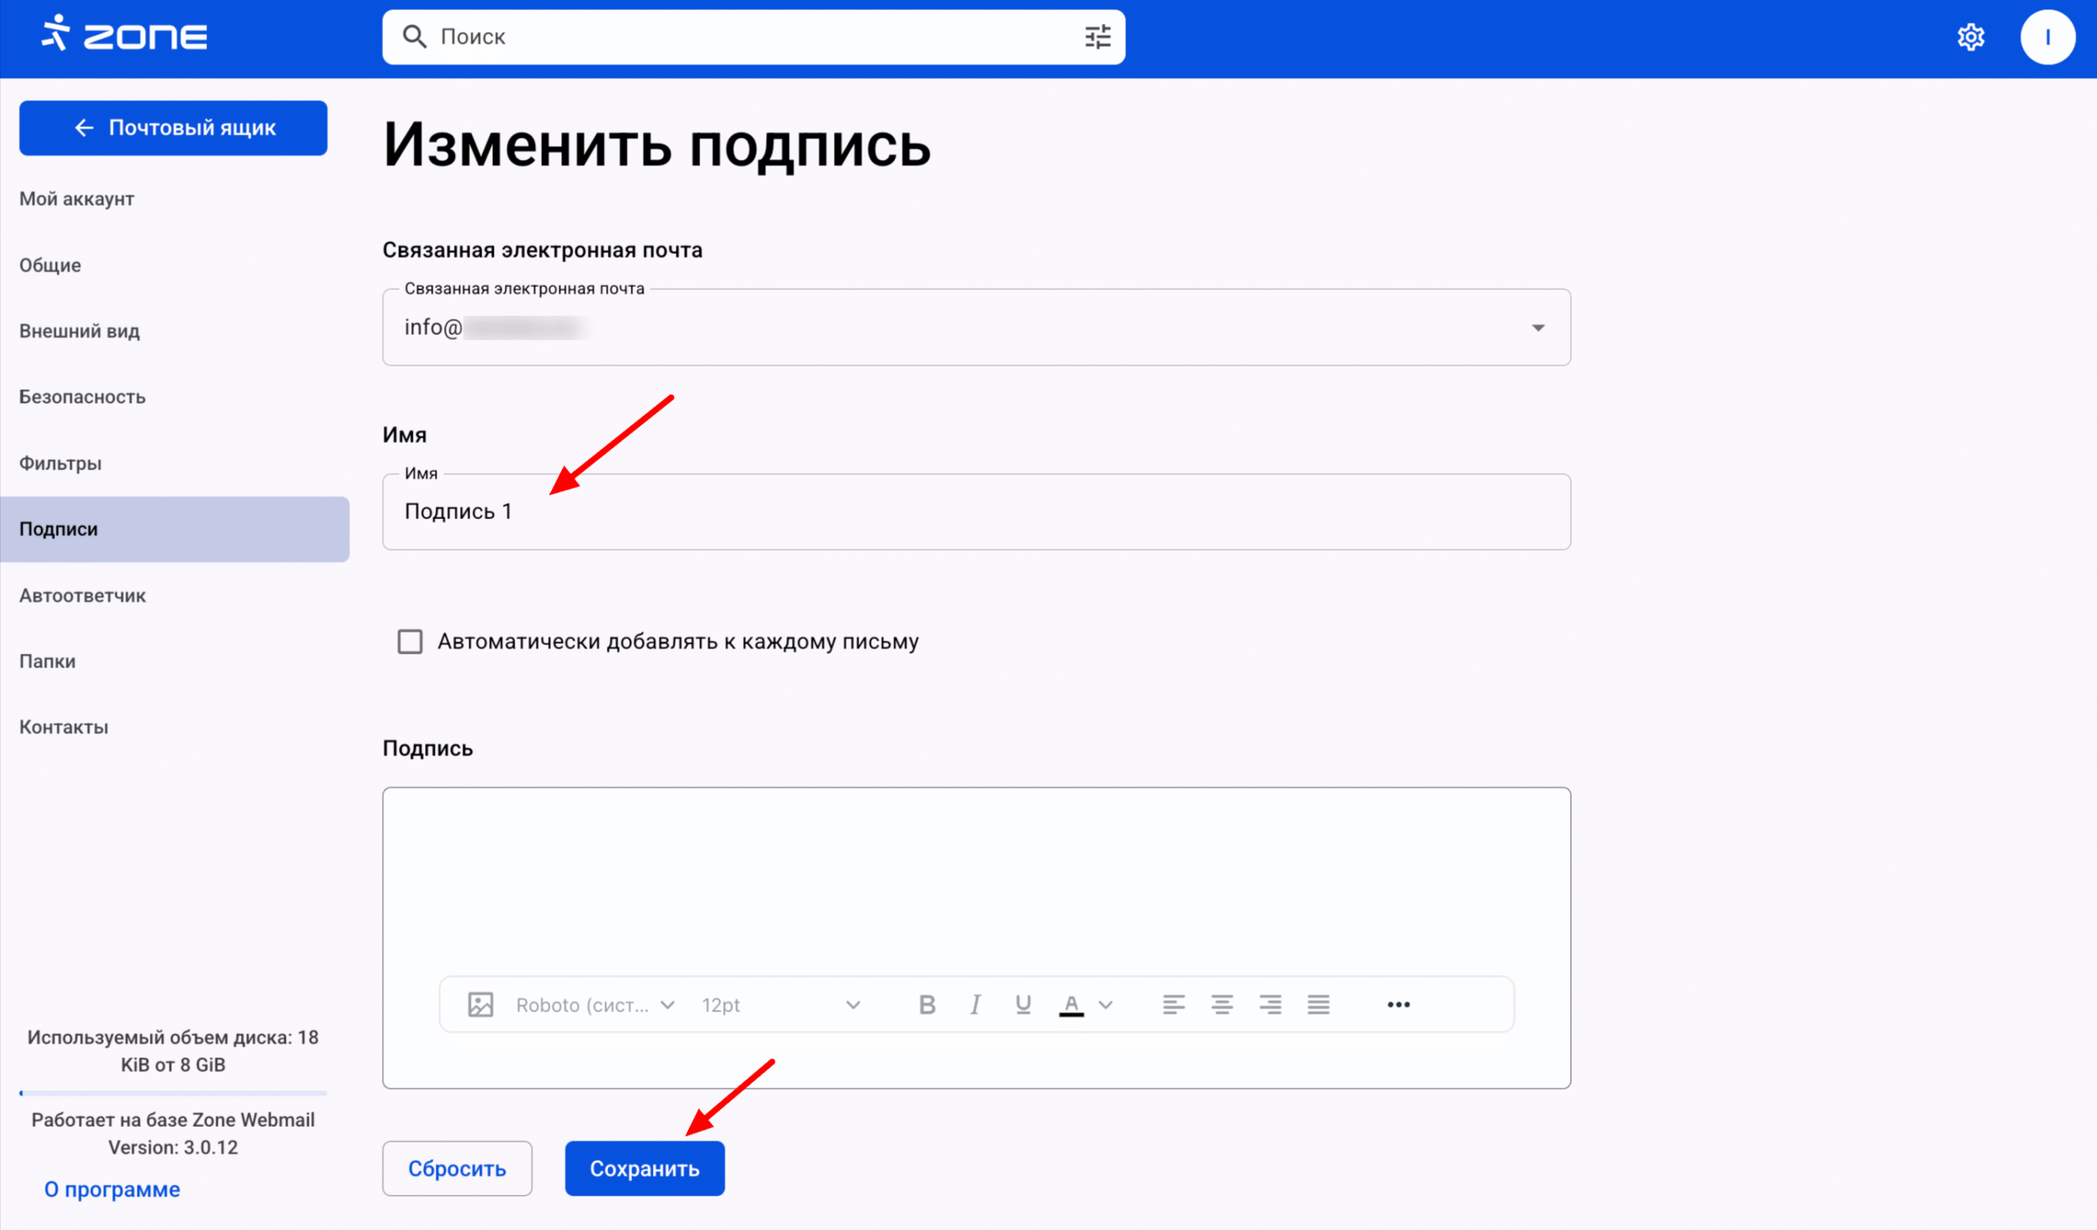Center-align the signature text
The height and width of the screenshot is (1230, 2097).
[1221, 1005]
